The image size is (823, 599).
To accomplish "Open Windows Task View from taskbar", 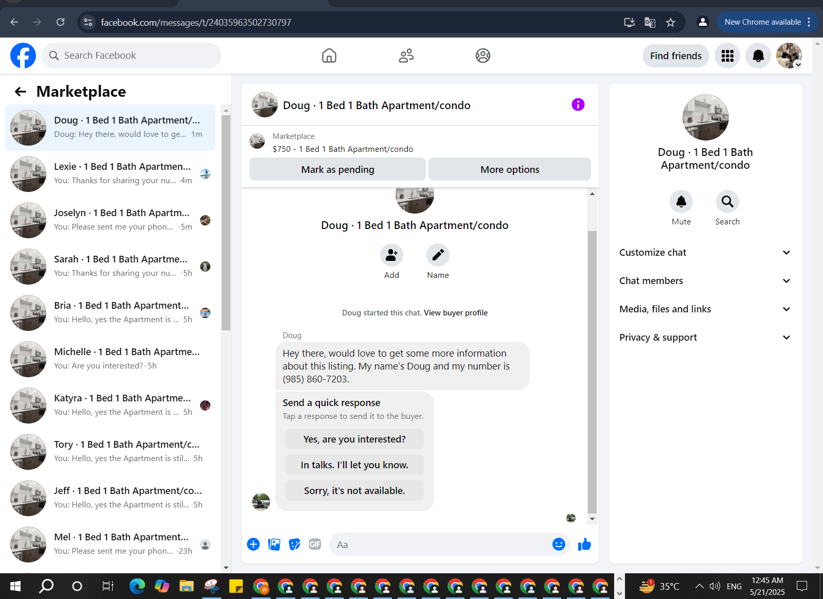I will tap(108, 586).
